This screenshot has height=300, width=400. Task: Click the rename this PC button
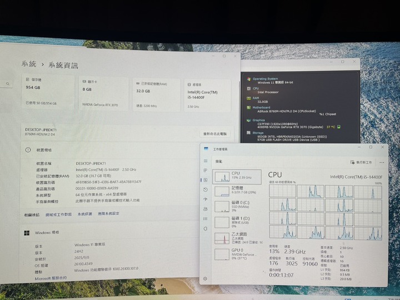tap(215, 134)
